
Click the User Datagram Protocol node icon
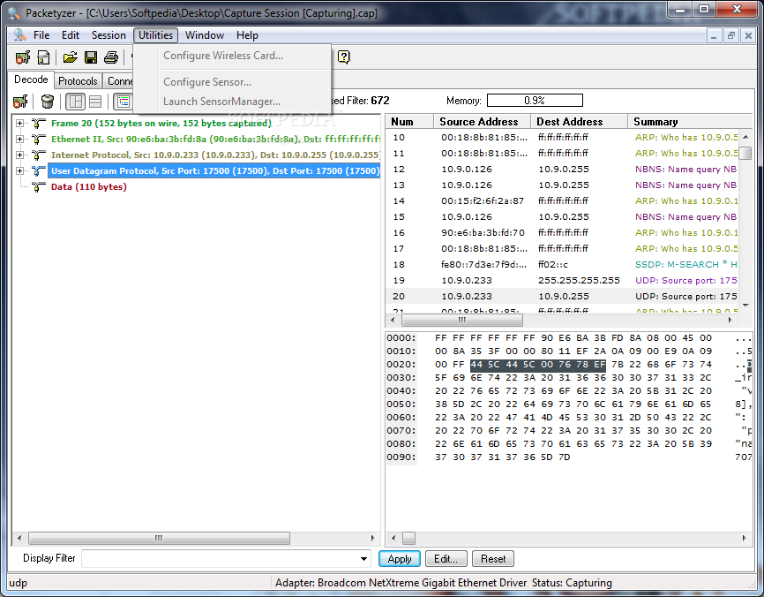(x=39, y=170)
